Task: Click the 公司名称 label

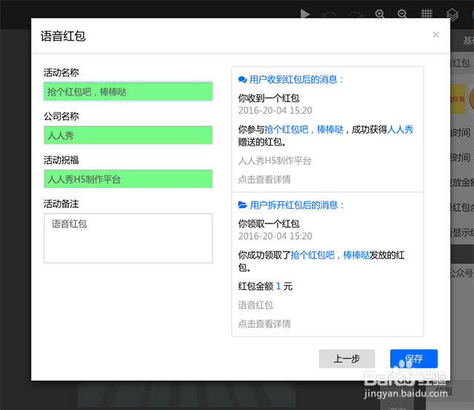Action: pos(61,116)
